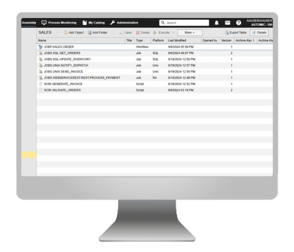Image resolution: width=294 pixels, height=252 pixels.
Task: Click the search magnifier icon
Action: point(163,23)
